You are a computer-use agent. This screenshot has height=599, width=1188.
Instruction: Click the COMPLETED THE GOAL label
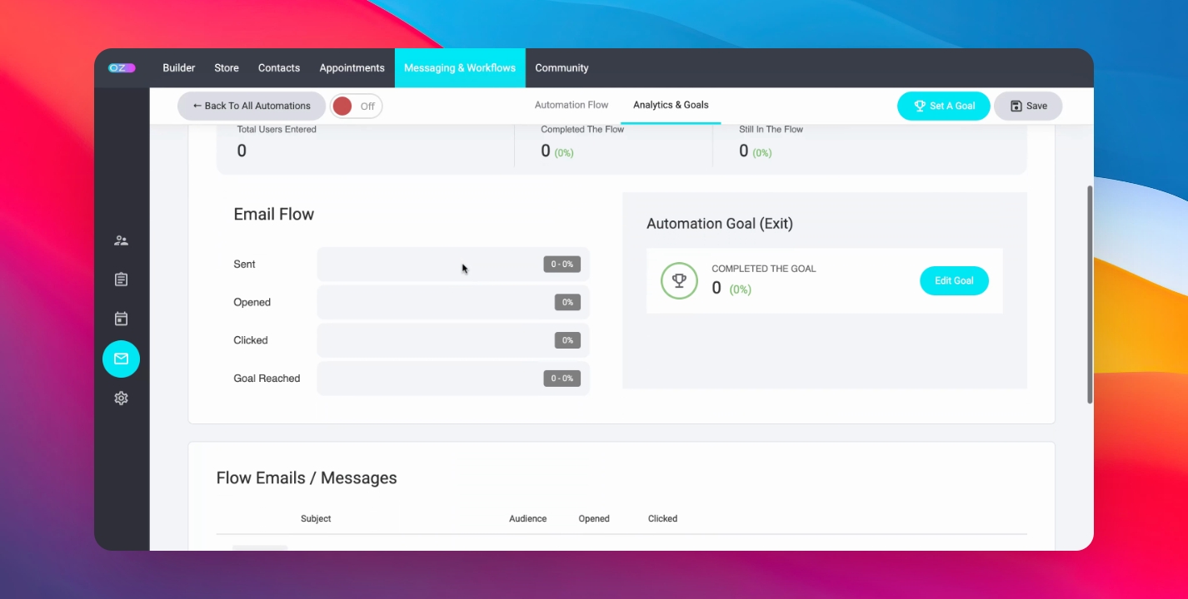(764, 269)
